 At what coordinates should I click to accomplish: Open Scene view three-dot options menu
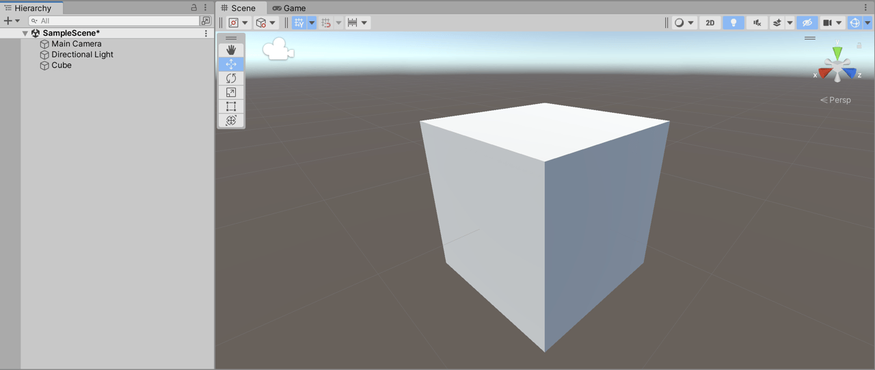point(865,8)
